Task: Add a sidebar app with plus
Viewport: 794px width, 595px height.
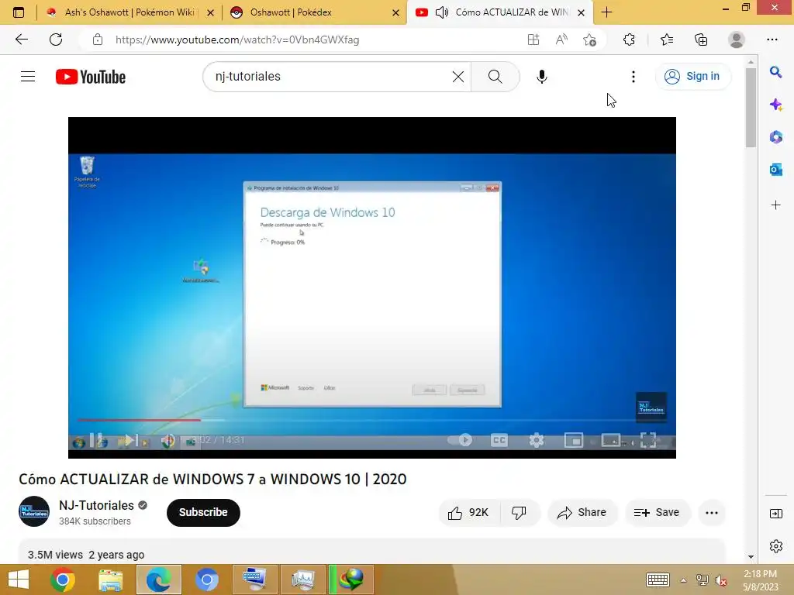Action: [775, 205]
